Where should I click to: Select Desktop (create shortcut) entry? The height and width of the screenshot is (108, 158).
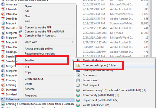point(98,70)
